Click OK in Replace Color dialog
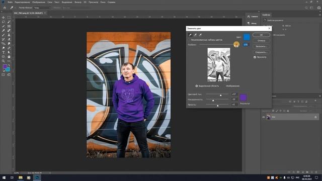This screenshot has height=181, width=322. 261,35
